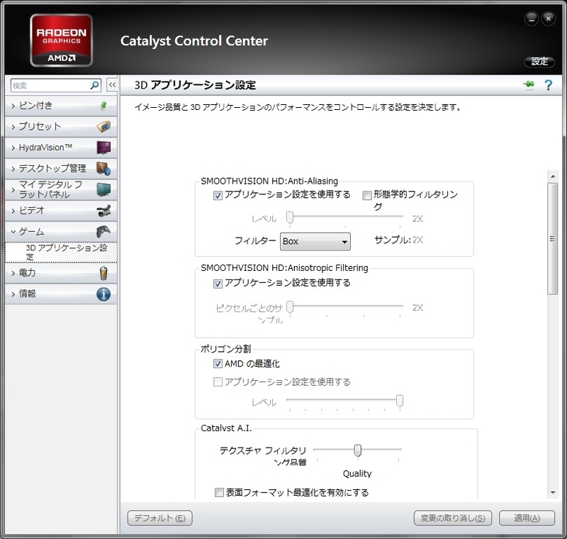
Task: Click the HydraVision monitor icon
Action: tap(103, 148)
